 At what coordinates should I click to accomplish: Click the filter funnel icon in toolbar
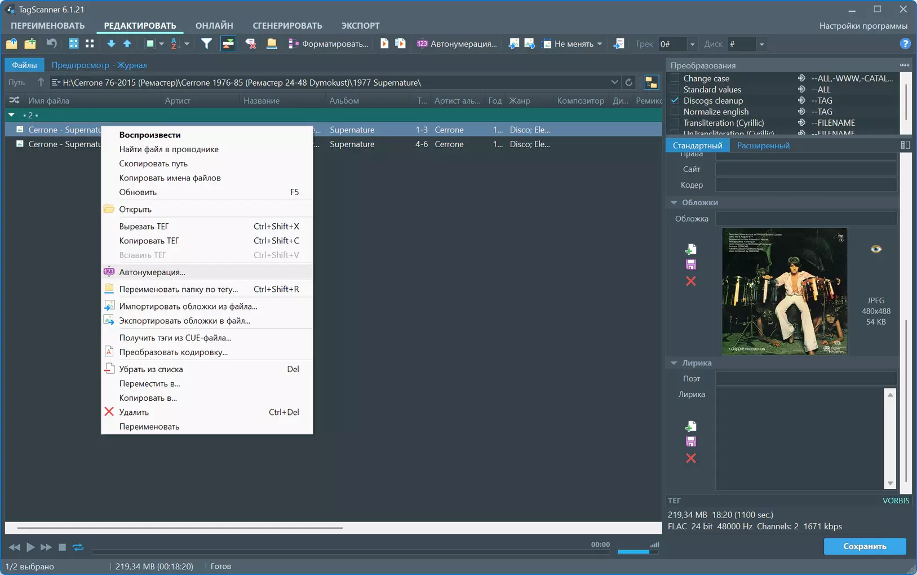click(x=206, y=43)
